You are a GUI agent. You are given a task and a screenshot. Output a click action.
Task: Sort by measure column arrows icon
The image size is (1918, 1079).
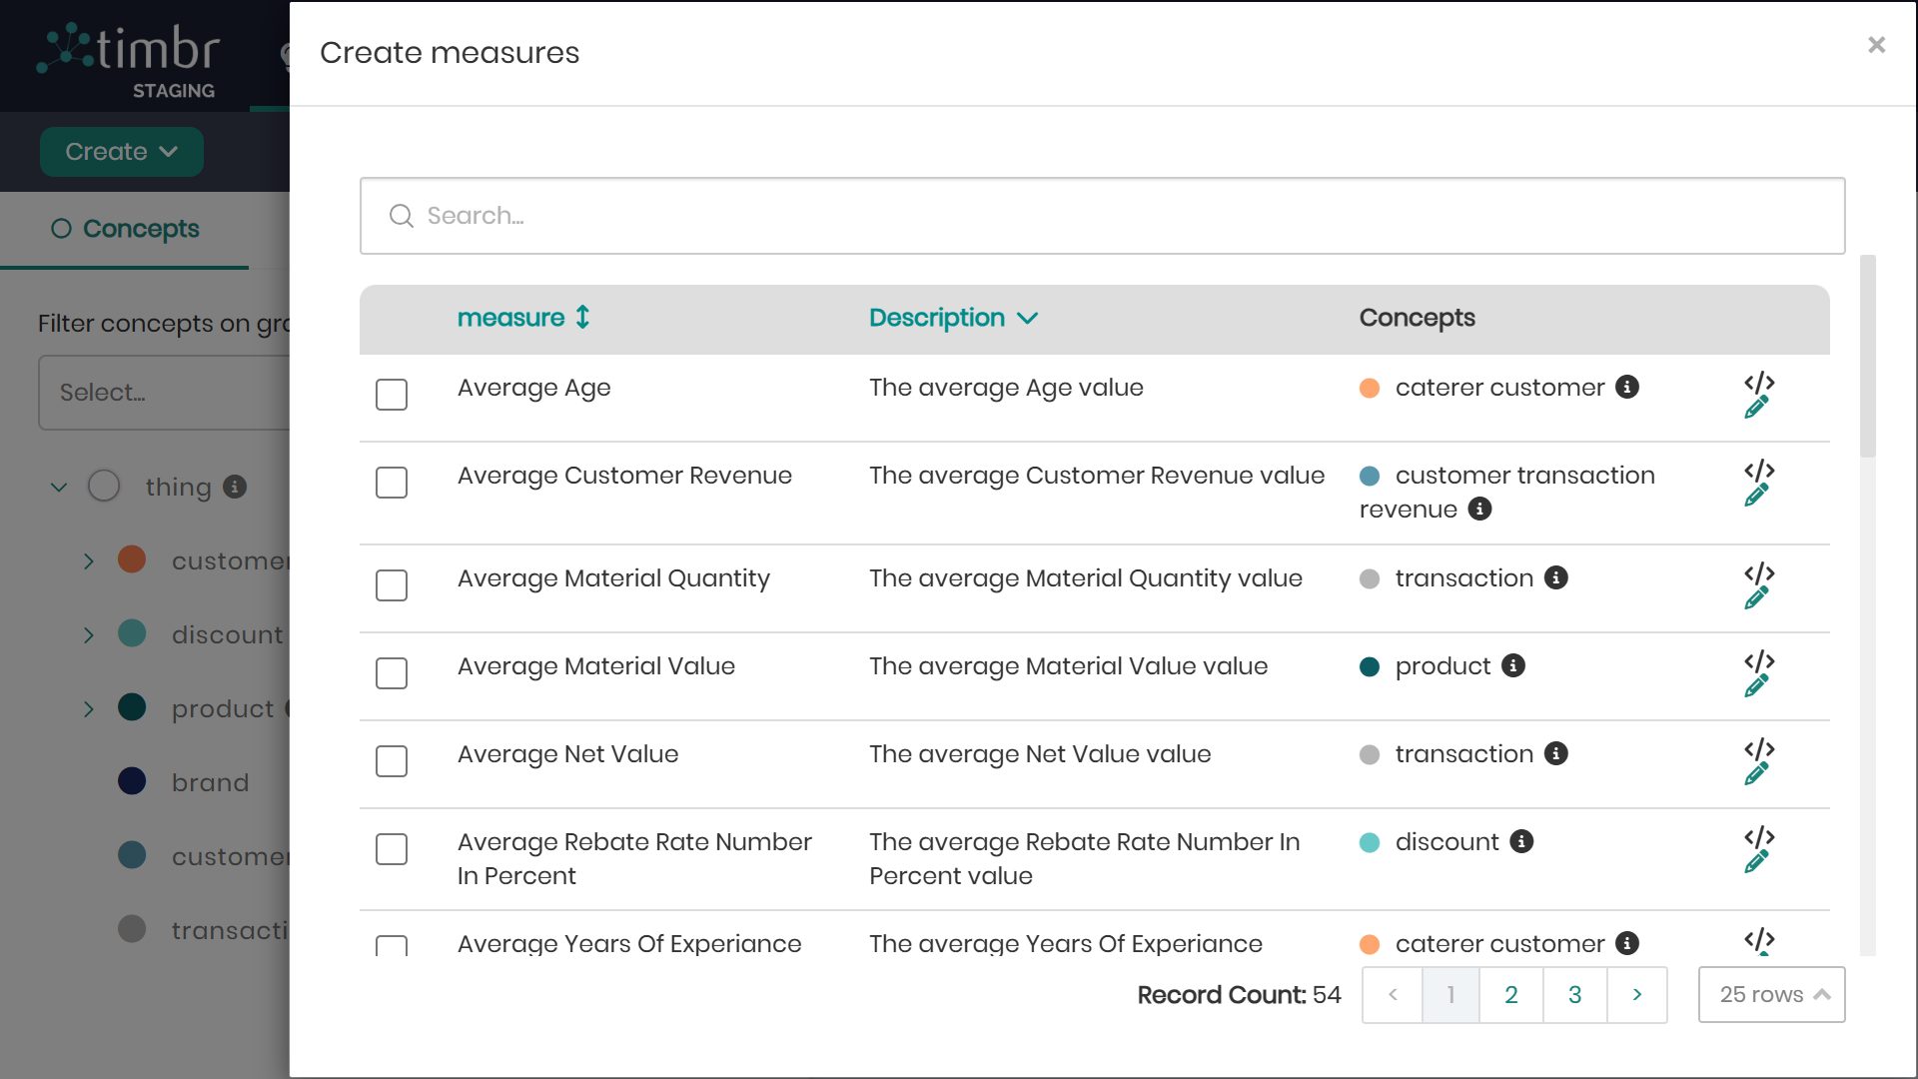[x=583, y=317]
